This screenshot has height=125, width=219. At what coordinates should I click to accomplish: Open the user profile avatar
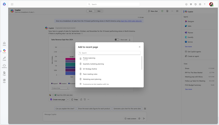211,4
